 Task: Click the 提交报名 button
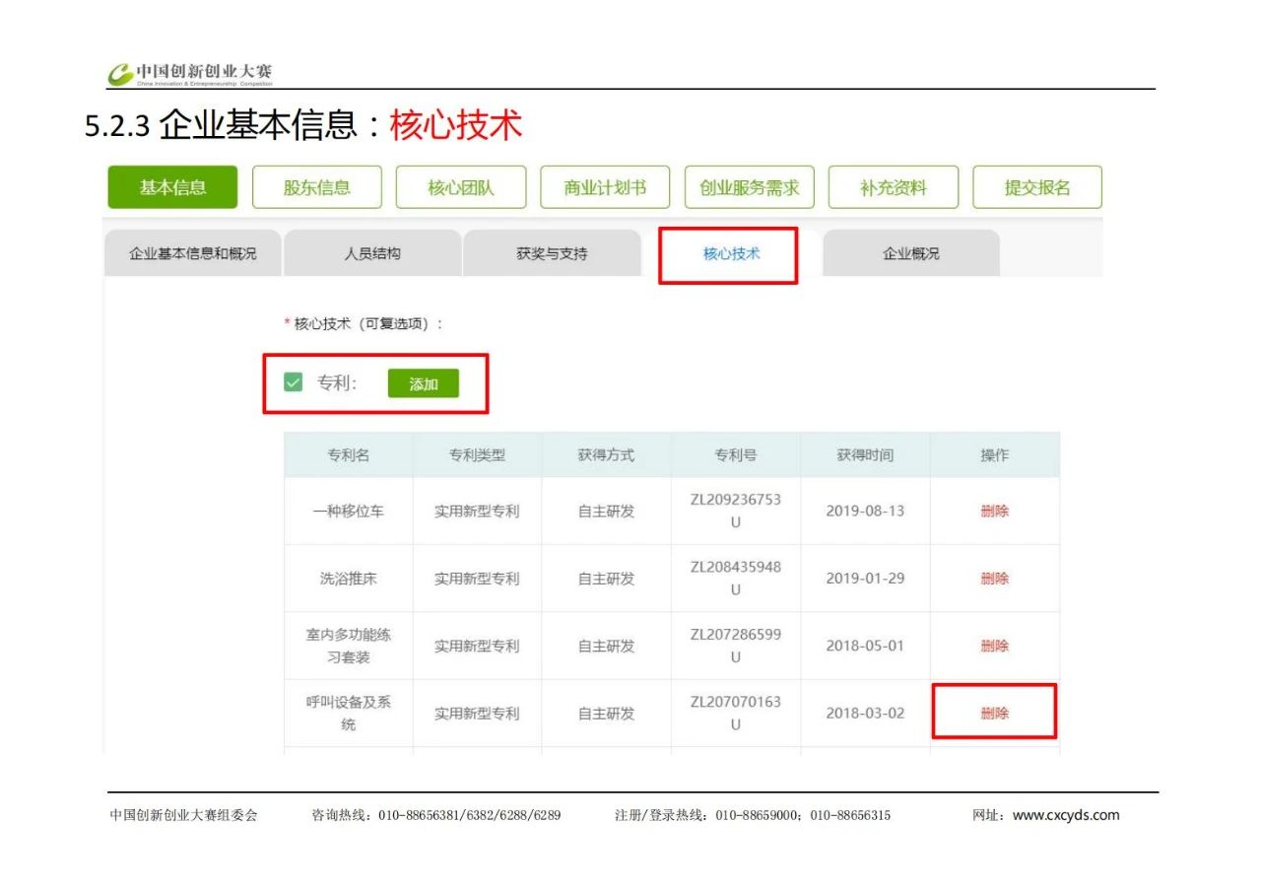click(1036, 187)
